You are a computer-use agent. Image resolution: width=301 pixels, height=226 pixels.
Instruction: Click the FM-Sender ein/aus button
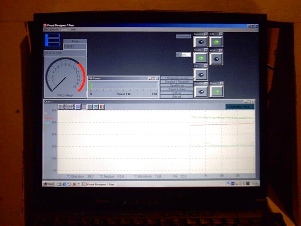tap(176, 78)
